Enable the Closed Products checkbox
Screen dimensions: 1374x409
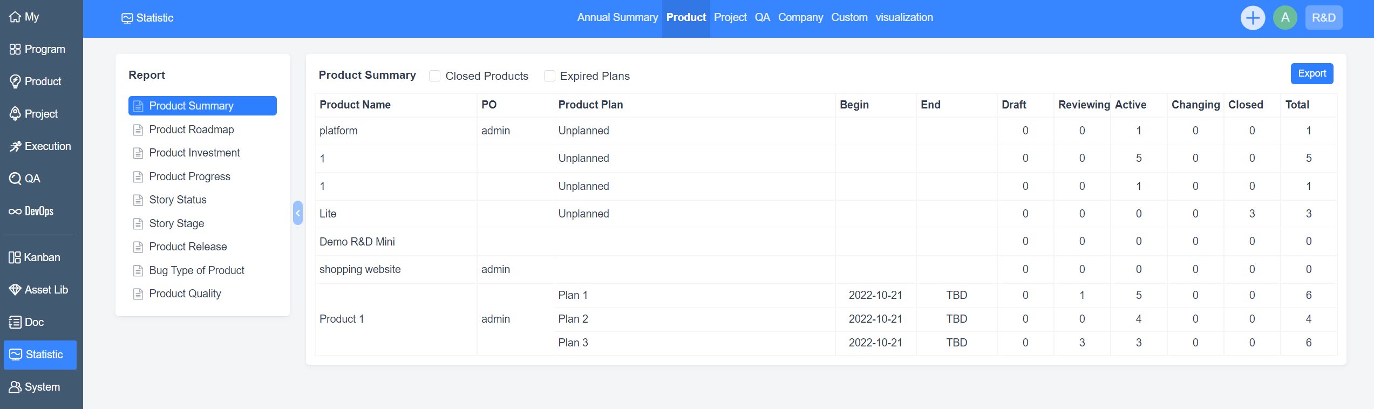coord(434,76)
